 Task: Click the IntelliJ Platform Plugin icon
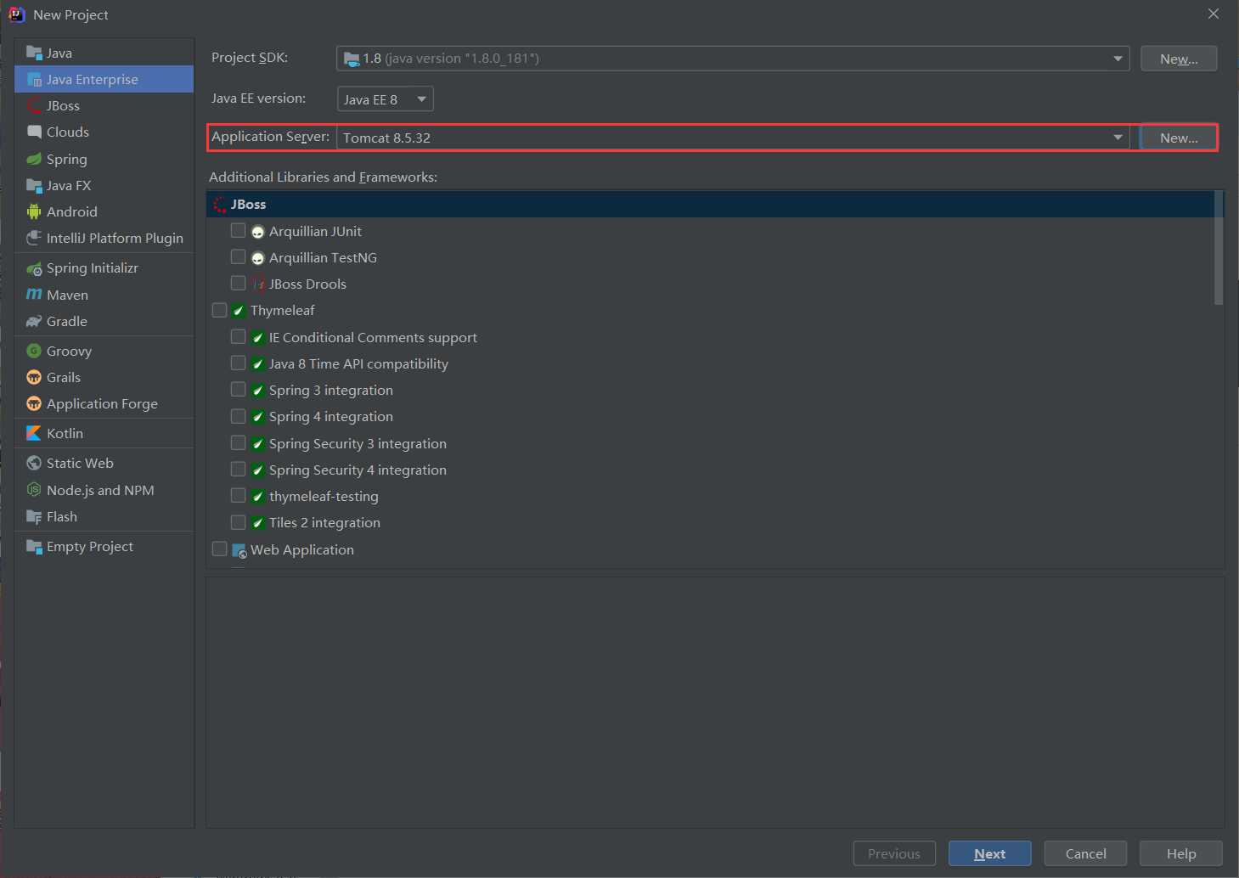tap(34, 238)
